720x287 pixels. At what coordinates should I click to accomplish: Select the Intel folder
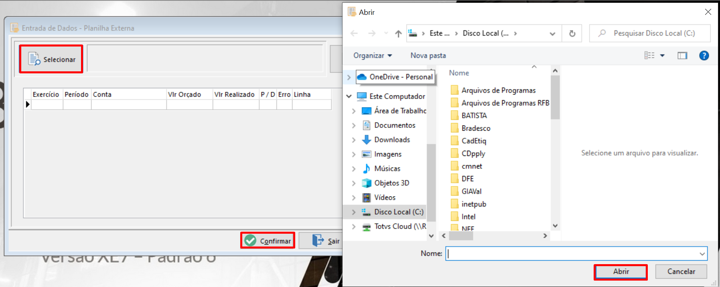click(463, 216)
